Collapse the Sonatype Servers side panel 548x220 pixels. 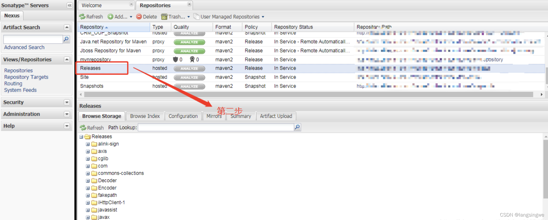pos(69,5)
